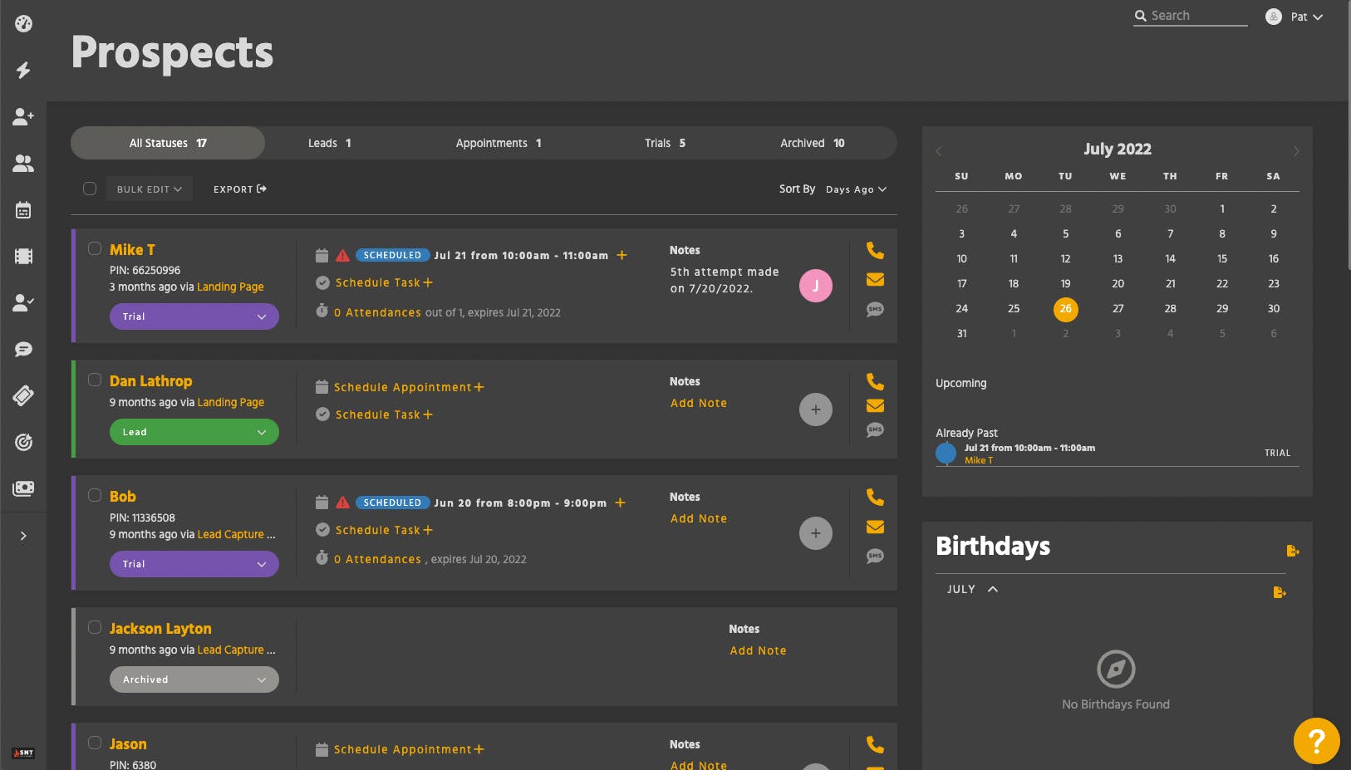Click the lightning bolt sidebar icon
The width and height of the screenshot is (1351, 770).
click(23, 70)
